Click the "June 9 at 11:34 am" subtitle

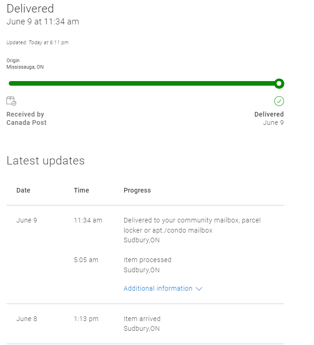click(x=42, y=22)
